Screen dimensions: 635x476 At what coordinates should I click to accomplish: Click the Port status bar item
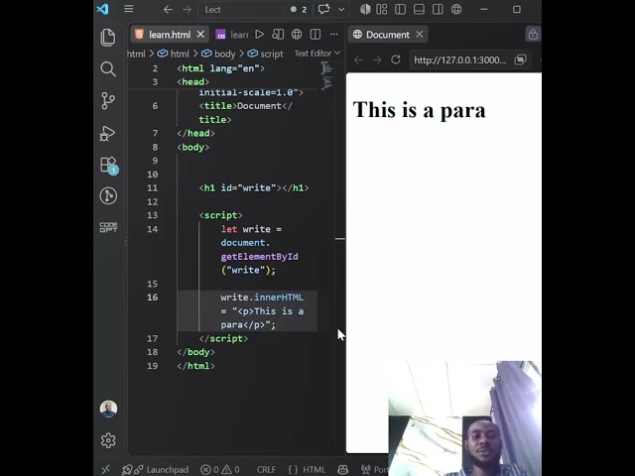[x=374, y=469]
